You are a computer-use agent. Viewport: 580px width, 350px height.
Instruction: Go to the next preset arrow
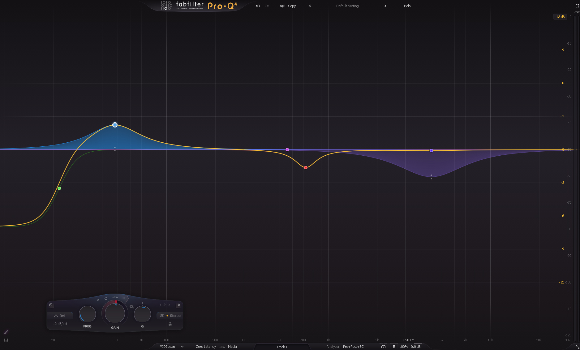point(385,6)
